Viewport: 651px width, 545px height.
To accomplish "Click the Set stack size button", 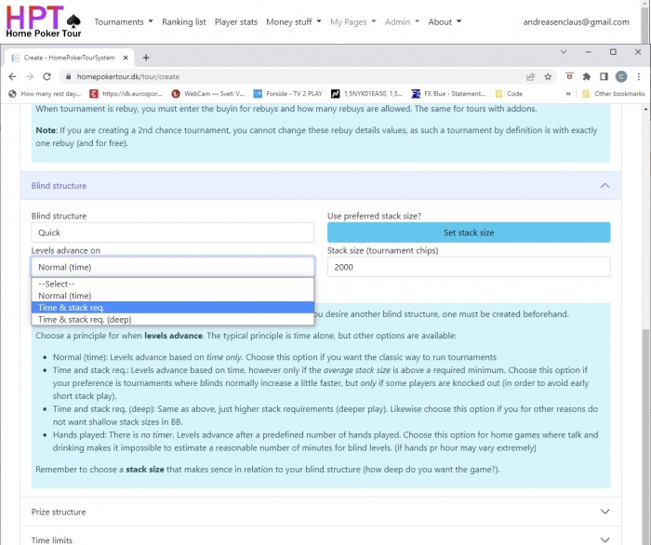I will [469, 233].
